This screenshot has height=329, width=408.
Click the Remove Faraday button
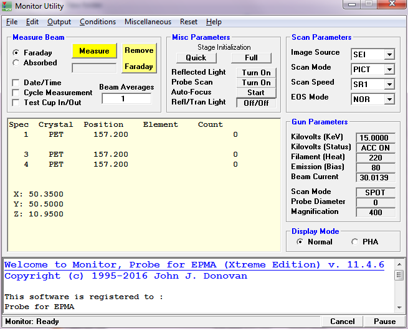coord(139,58)
